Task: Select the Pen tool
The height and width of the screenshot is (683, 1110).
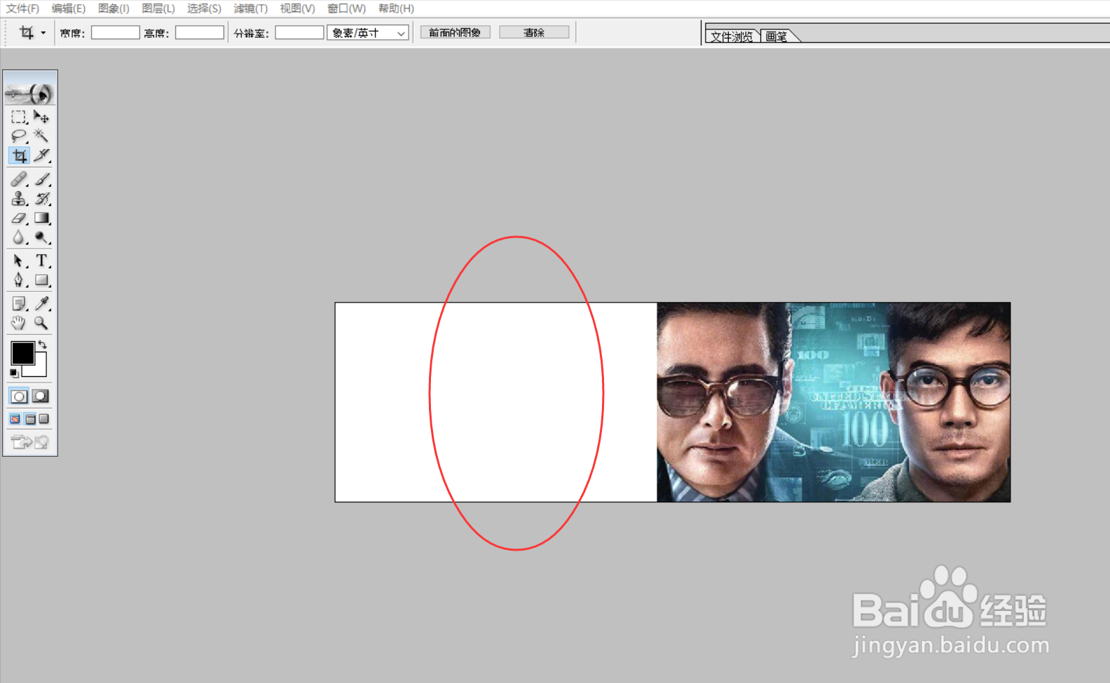Action: 19,280
